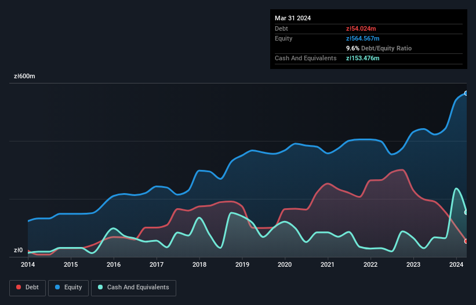The width and height of the screenshot is (476, 305).
Task: Toggle the Debt series legend button
Action: pos(27,288)
